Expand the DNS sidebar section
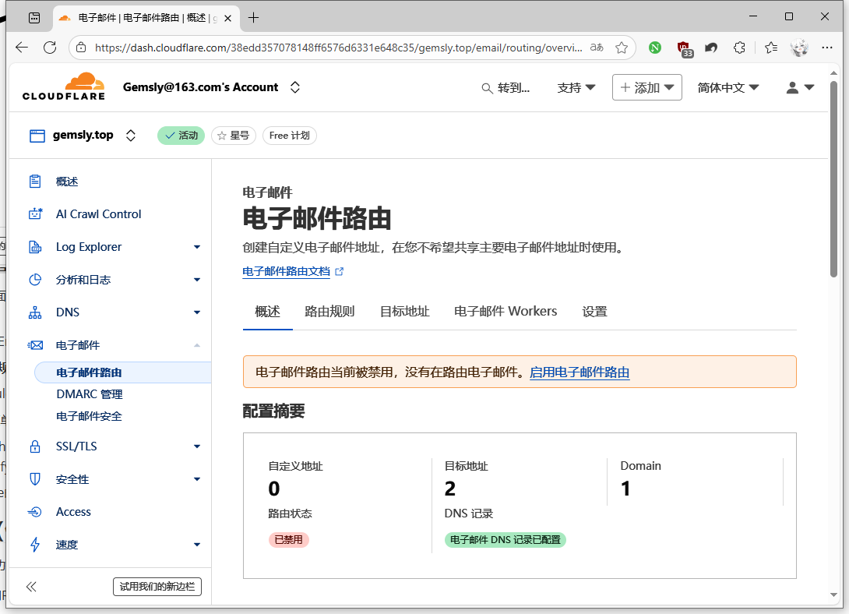 coord(196,312)
